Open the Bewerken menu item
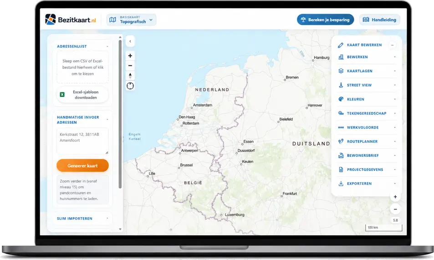Screen dimensions: 434x260 (x=367, y=57)
